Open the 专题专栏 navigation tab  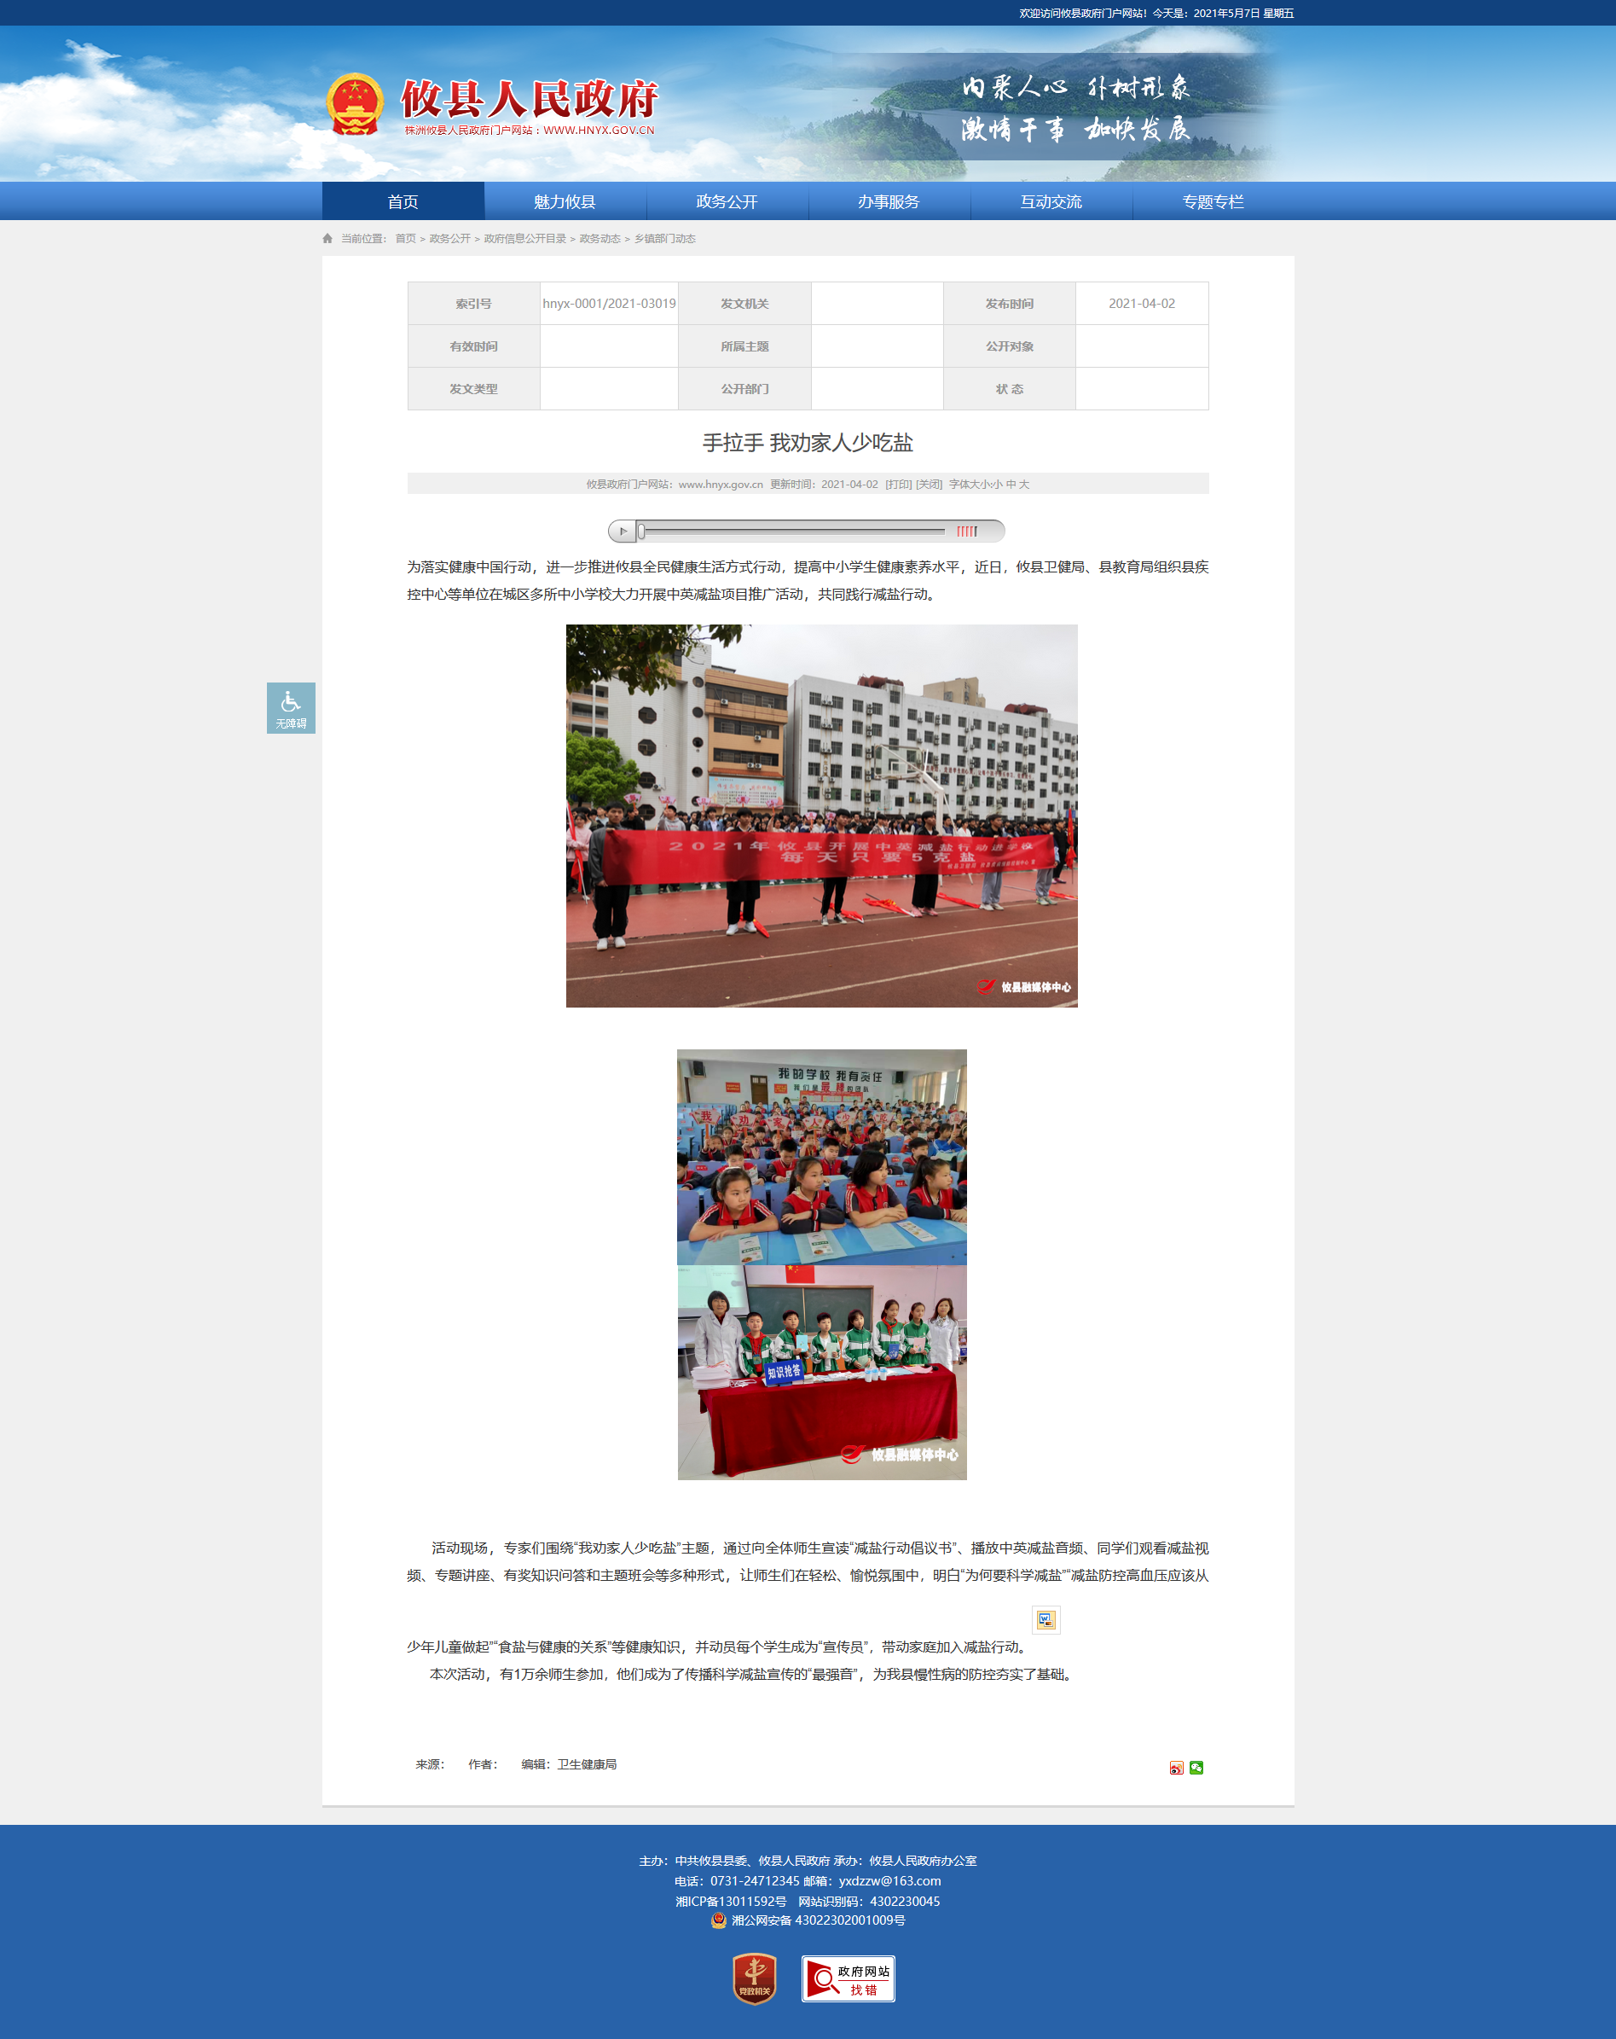(1213, 201)
